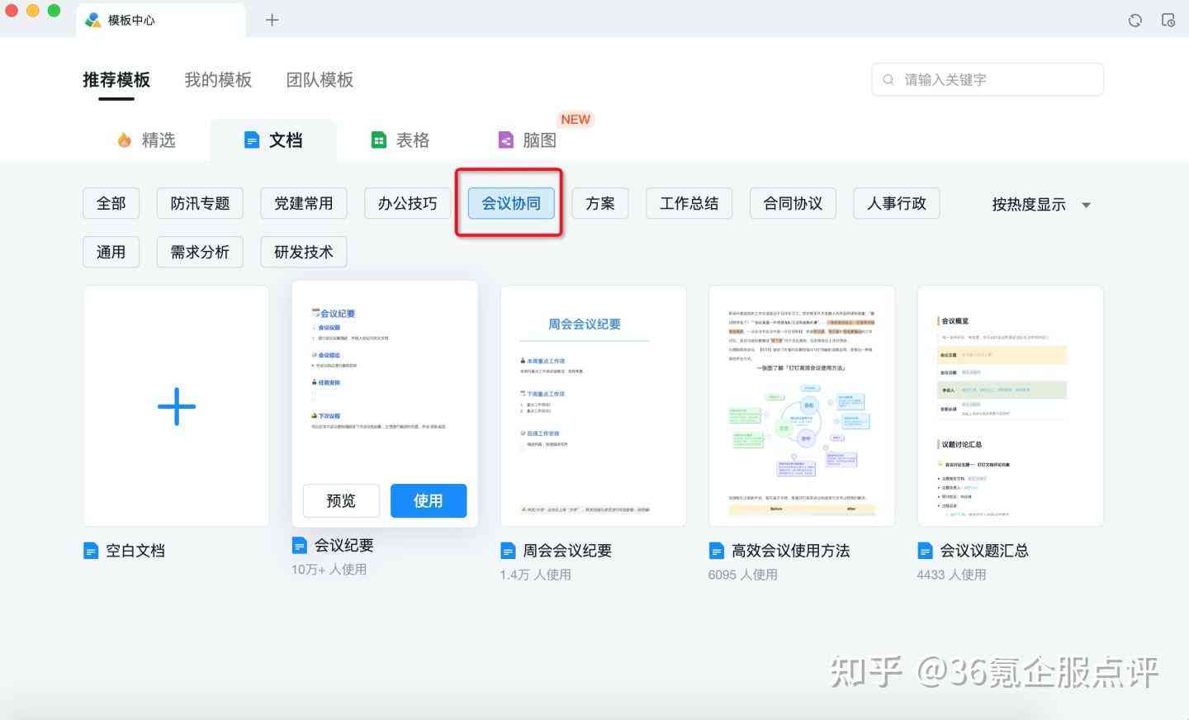This screenshot has width=1189, height=720.
Task: Select the 文档 category tab
Action: point(273,140)
